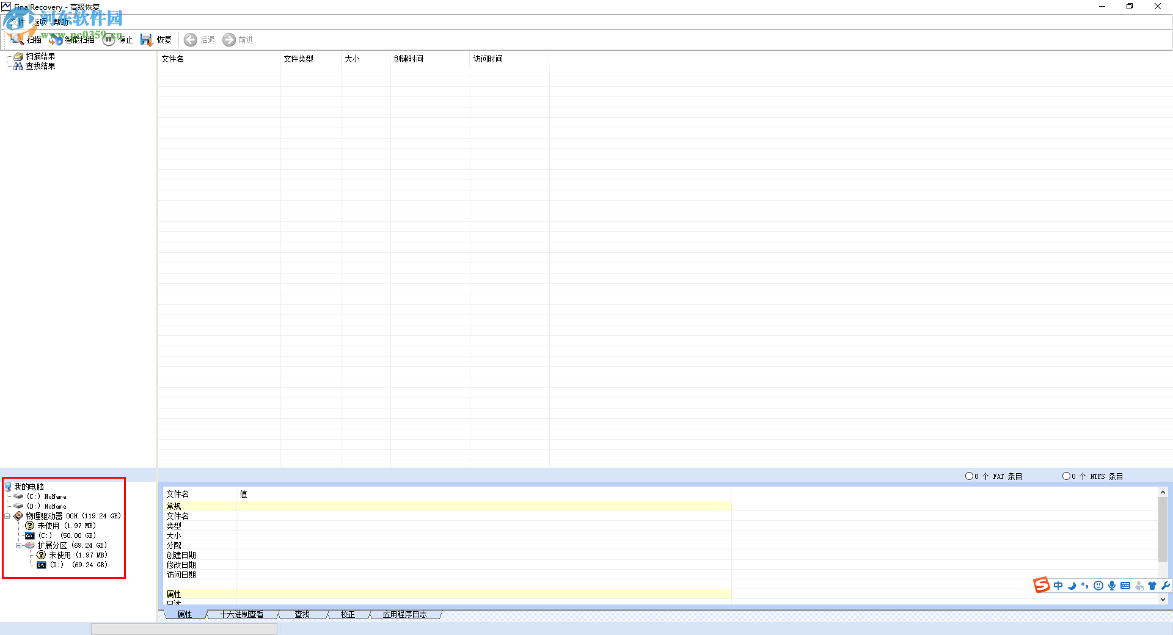Click the properties scrollbar up arrow

[x=1163, y=492]
